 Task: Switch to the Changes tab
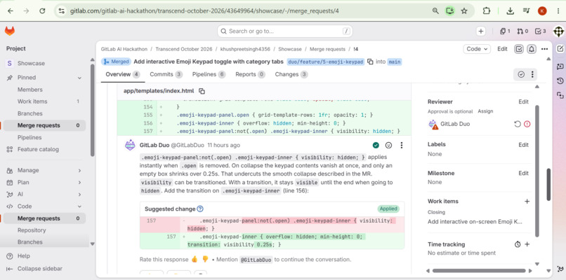(291, 74)
